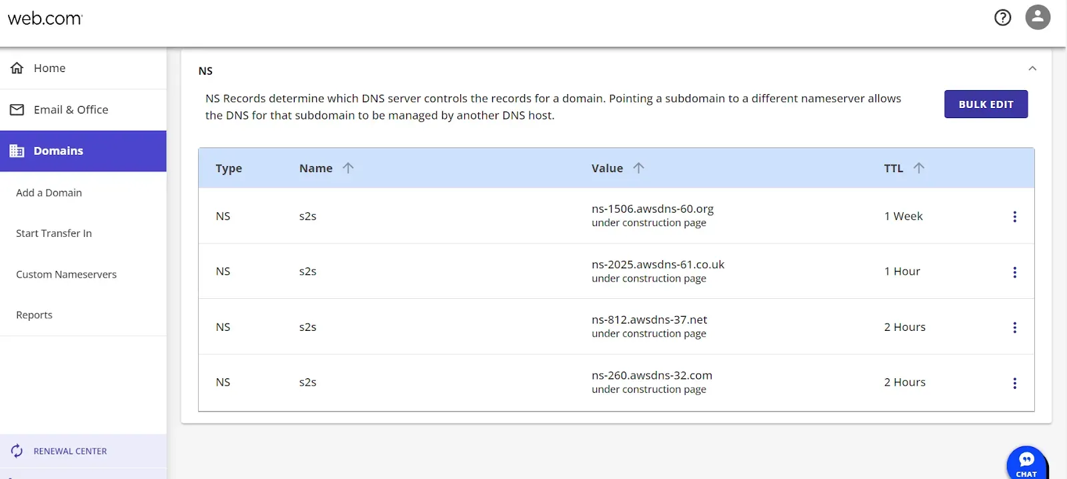Select value ns-260.awsdns-32.com

click(x=652, y=376)
